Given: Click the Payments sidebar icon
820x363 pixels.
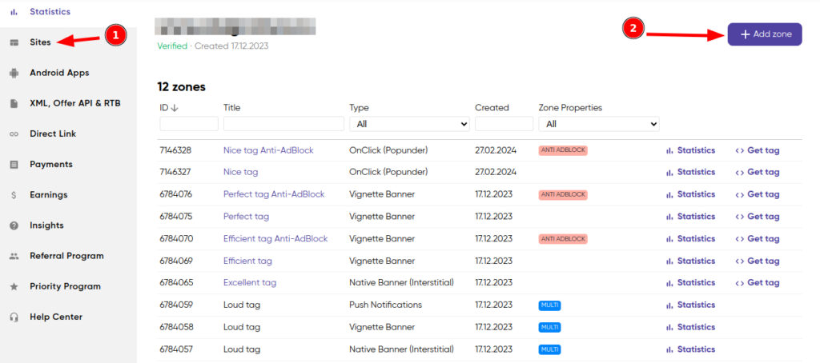Looking at the screenshot, I should [14, 165].
